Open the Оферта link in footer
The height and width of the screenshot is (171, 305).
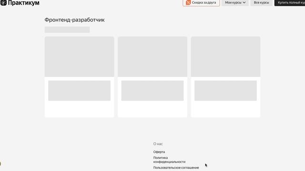point(159,152)
